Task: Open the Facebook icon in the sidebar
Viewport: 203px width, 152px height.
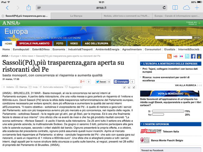Action: pos(193,56)
